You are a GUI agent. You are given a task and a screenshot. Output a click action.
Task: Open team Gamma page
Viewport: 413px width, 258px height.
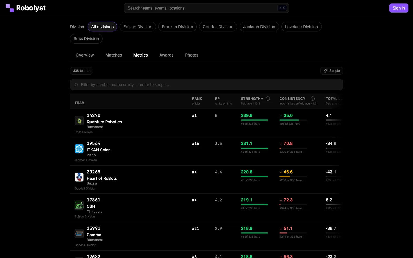94,235
